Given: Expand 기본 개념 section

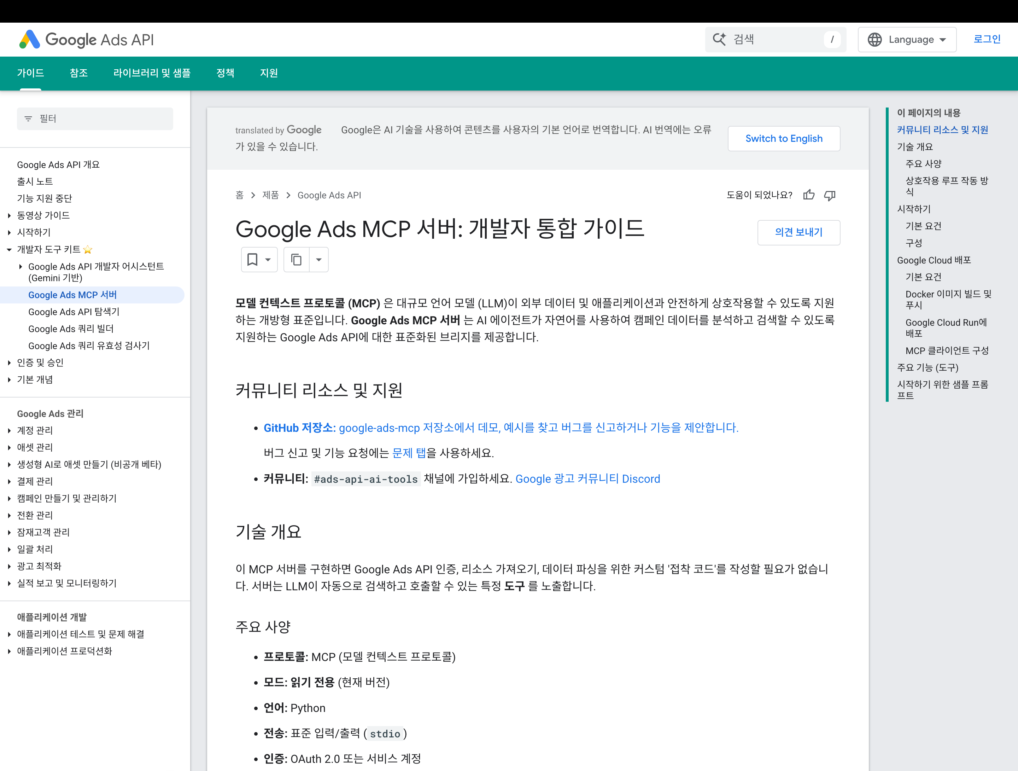Looking at the screenshot, I should 9,380.
